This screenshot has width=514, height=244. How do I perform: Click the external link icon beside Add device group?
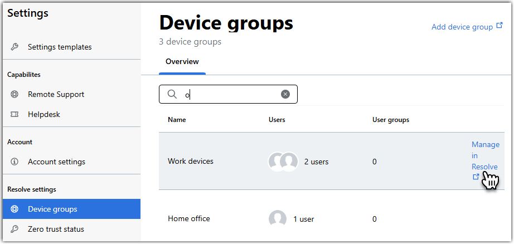point(500,26)
